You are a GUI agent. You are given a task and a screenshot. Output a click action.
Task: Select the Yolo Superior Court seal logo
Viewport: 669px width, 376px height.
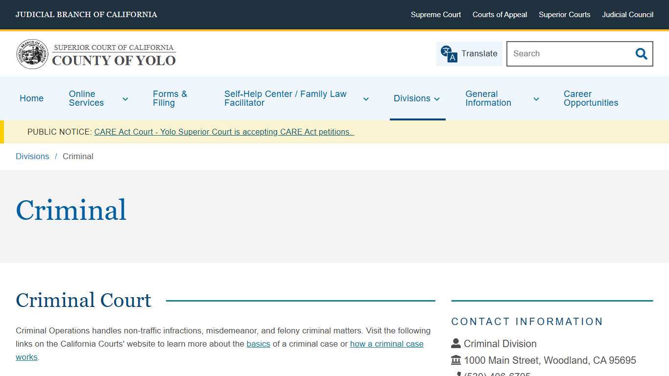(32, 54)
